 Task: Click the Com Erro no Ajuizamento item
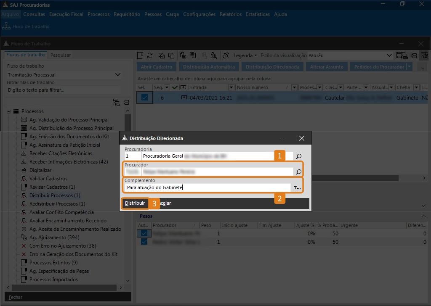(62, 246)
